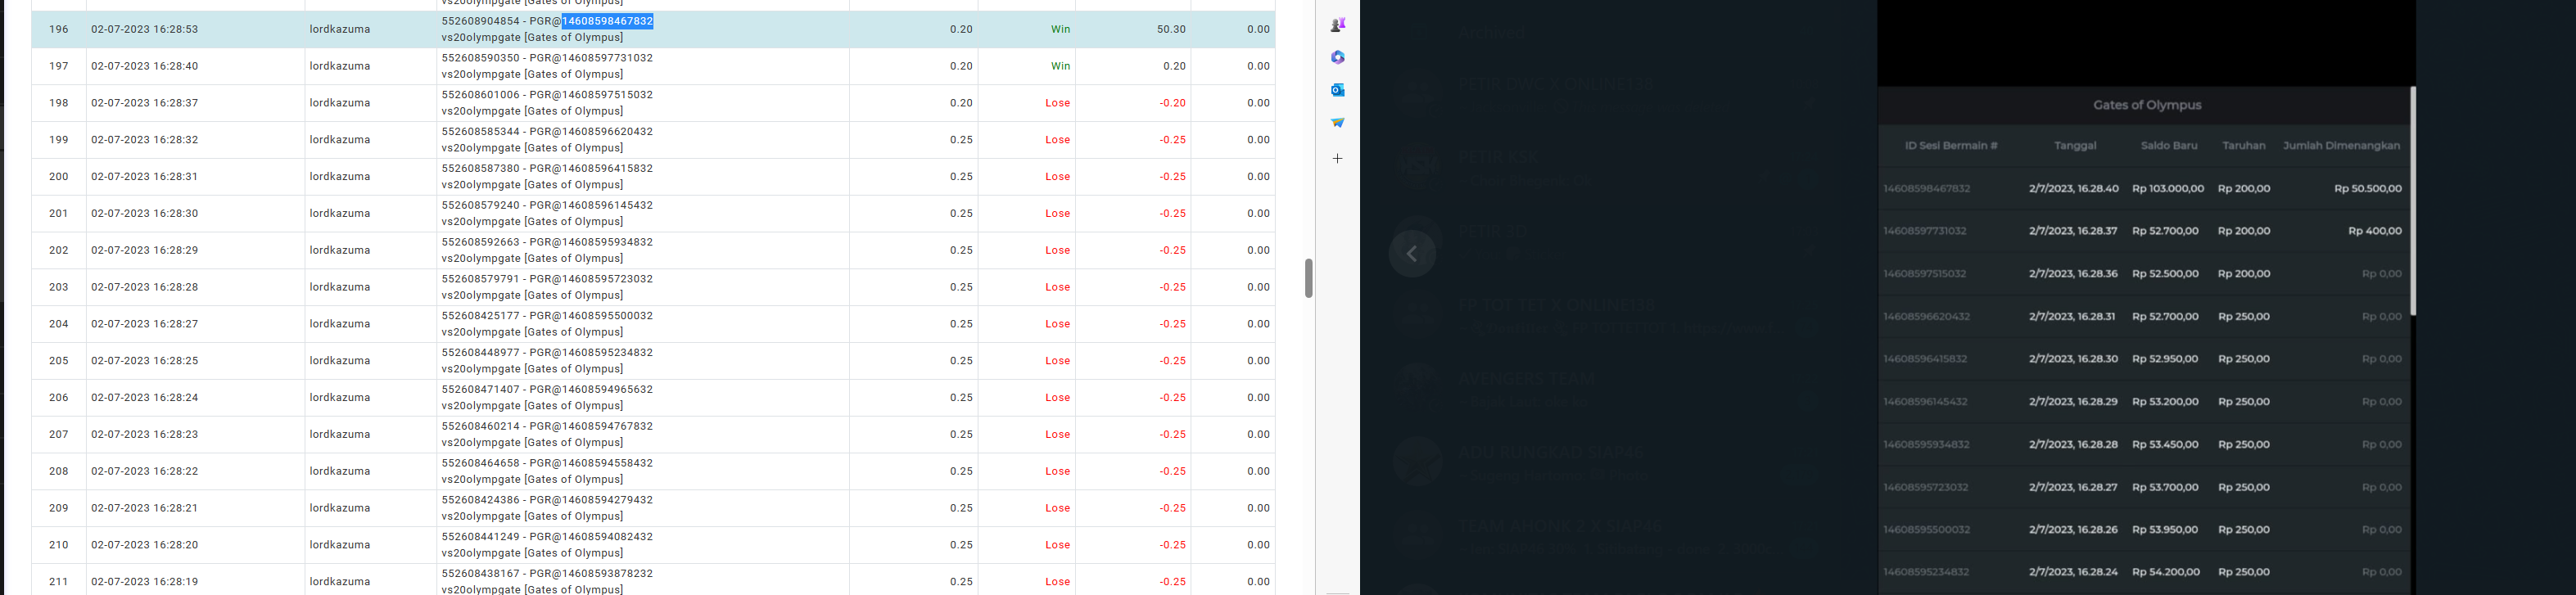The image size is (2576, 595).
Task: Click timestamp 02-07-2023 16:28:40
Action: click(144, 66)
